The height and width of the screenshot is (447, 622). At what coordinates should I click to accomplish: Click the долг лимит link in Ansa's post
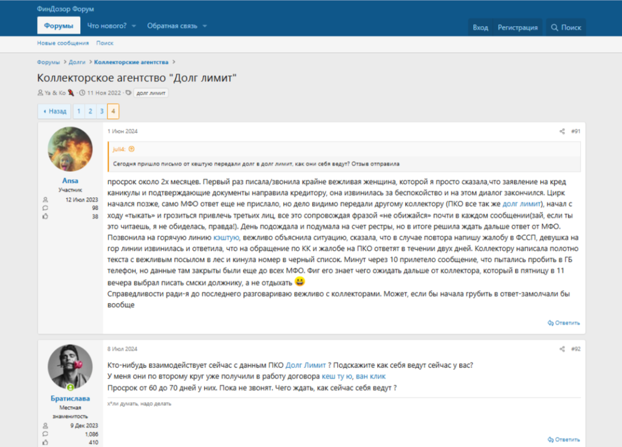click(x=521, y=204)
